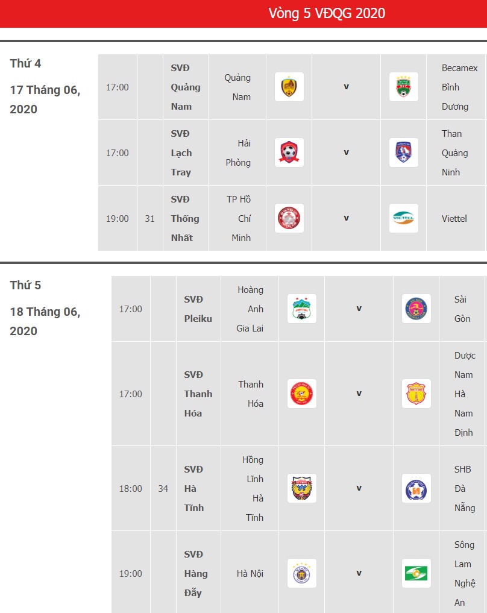Select the SHB Đà Nẵng crest
The width and height of the screenshot is (487, 613).
pyautogui.click(x=416, y=488)
